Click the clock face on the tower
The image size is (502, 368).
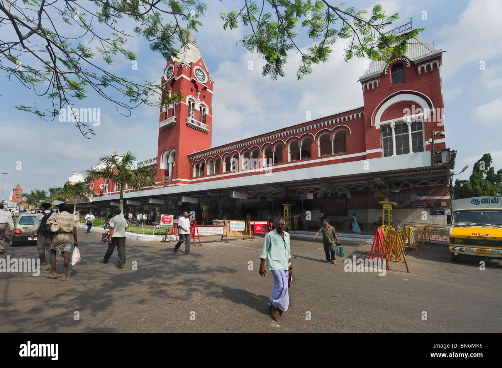pyautogui.click(x=200, y=75)
